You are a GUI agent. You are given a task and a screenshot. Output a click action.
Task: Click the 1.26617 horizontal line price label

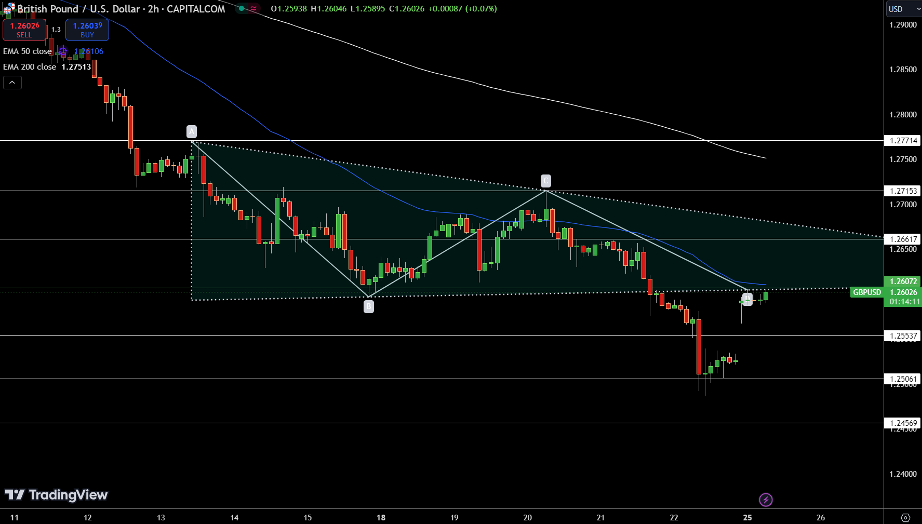pyautogui.click(x=903, y=239)
